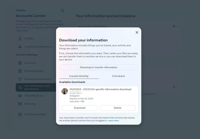The width and height of the screenshot is (200, 139).
Task: Switch to the Scheduled tab
Action: click(118, 76)
